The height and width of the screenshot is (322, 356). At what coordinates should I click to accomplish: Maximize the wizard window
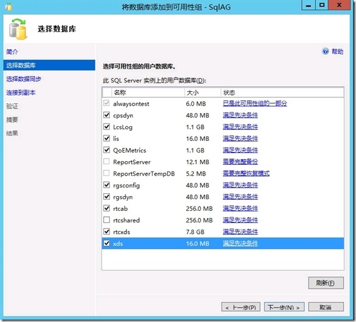[322, 5]
